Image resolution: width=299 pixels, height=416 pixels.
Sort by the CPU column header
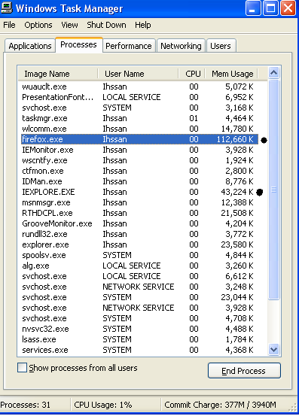click(191, 74)
